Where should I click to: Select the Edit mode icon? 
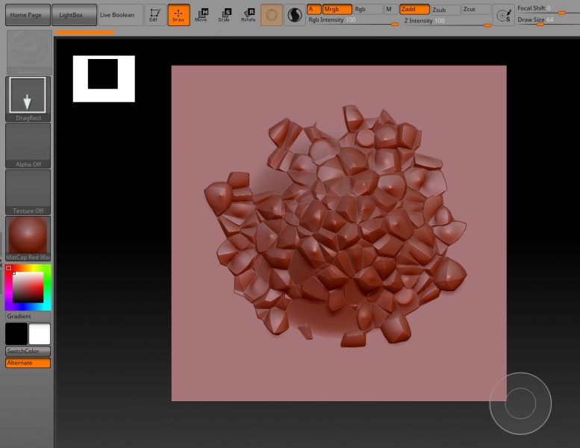tap(155, 15)
